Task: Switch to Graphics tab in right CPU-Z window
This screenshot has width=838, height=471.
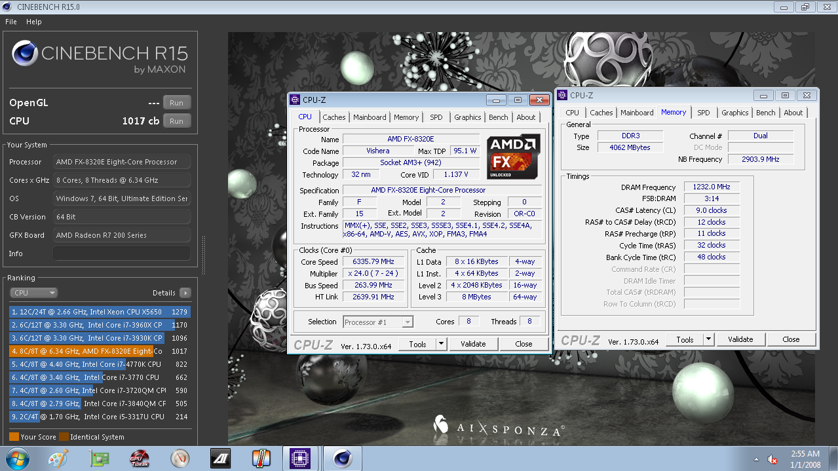Action: 735,113
